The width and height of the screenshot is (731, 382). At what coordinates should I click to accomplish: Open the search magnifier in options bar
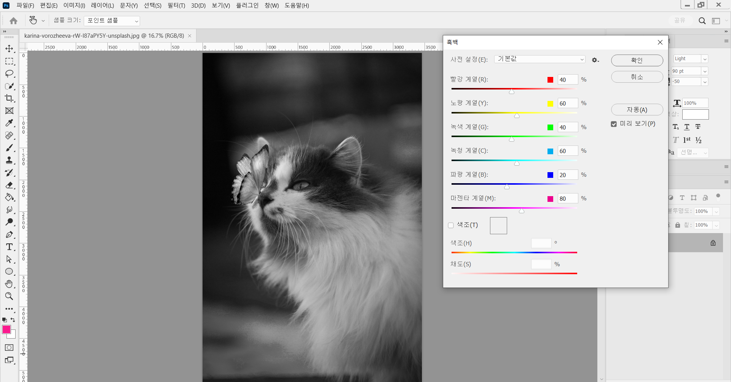pos(702,21)
